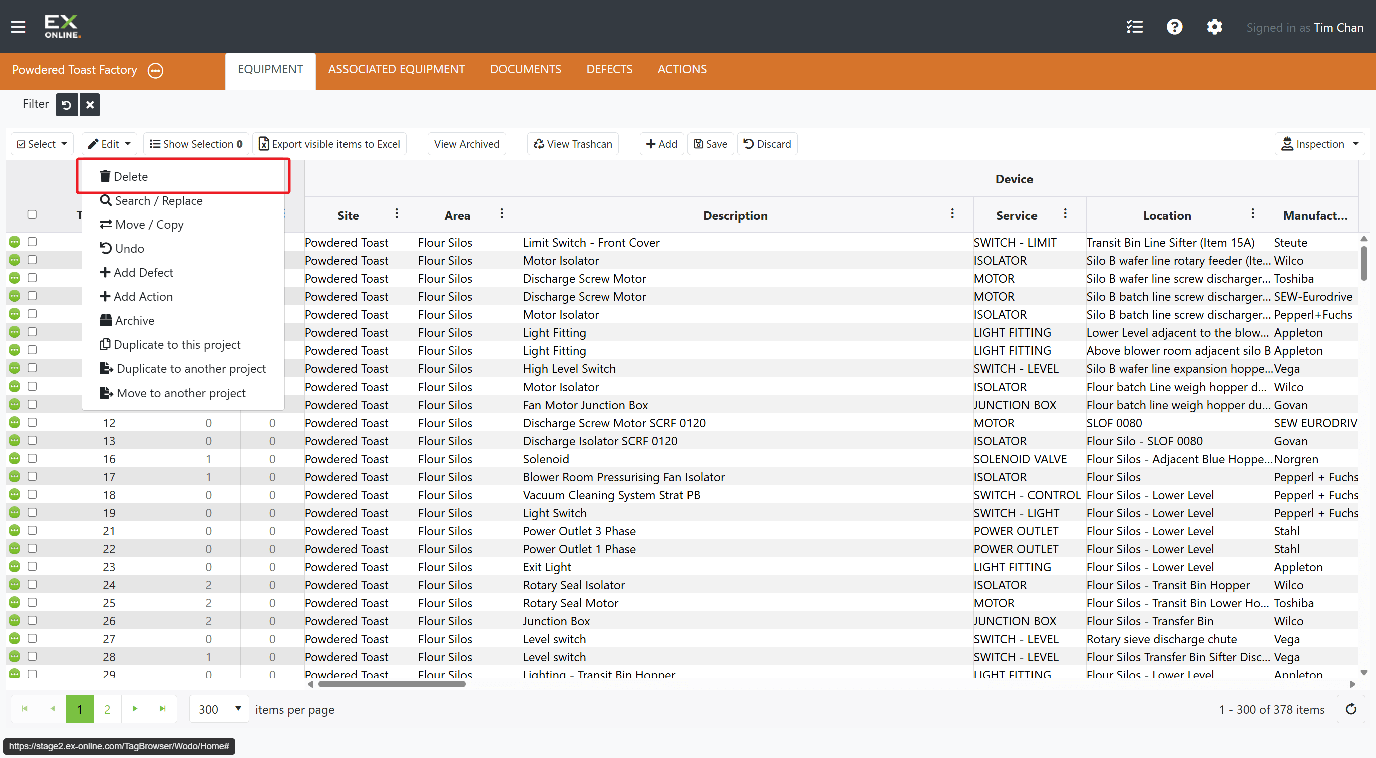Toggle the select-all header checkbox

[x=32, y=214]
